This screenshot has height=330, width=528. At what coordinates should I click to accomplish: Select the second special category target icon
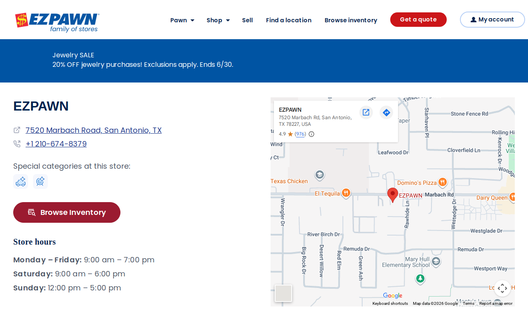coord(40,181)
